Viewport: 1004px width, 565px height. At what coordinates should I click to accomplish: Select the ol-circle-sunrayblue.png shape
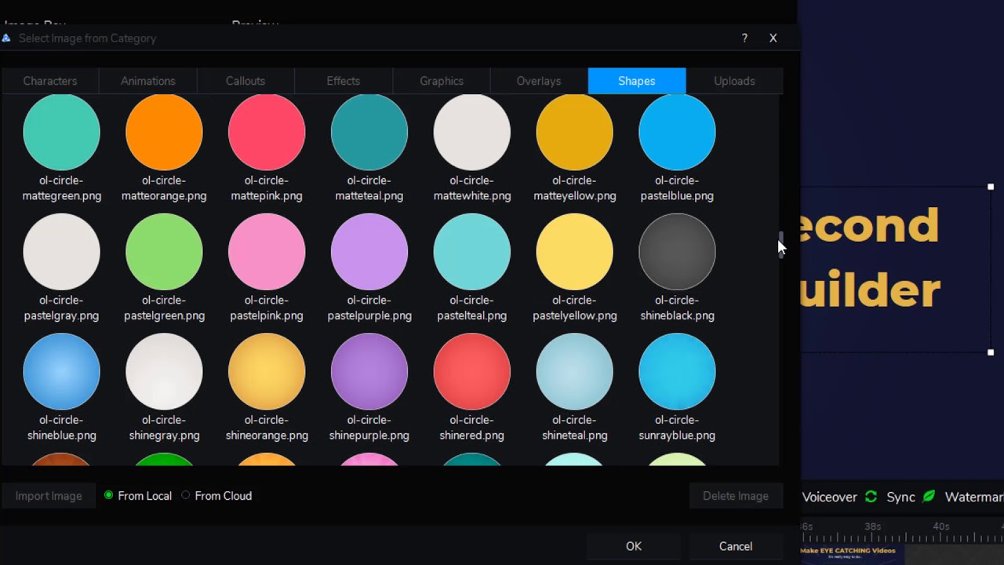click(677, 372)
